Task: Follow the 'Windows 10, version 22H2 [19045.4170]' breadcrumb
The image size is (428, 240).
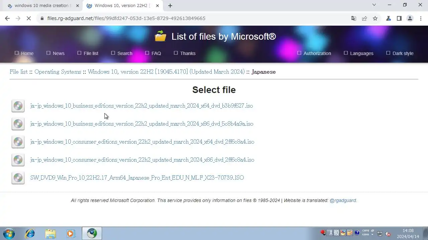Action: 166,72
